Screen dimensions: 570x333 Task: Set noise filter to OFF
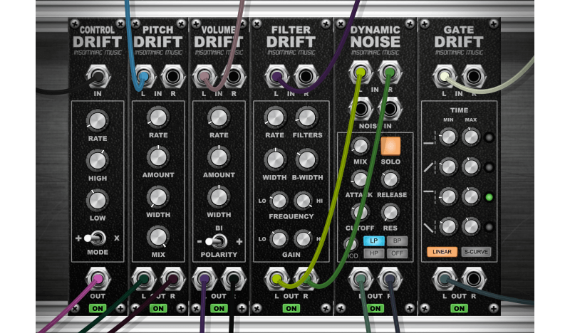[397, 253]
